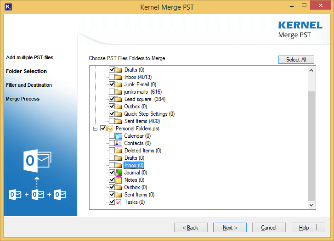Check the Sent Items (460) checkbox
The width and height of the screenshot is (334, 241).
click(x=112, y=121)
